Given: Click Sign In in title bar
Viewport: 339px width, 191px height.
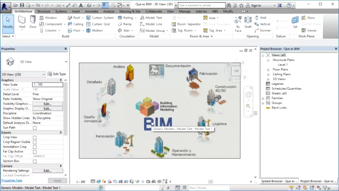Looking at the screenshot, I should (x=254, y=5).
